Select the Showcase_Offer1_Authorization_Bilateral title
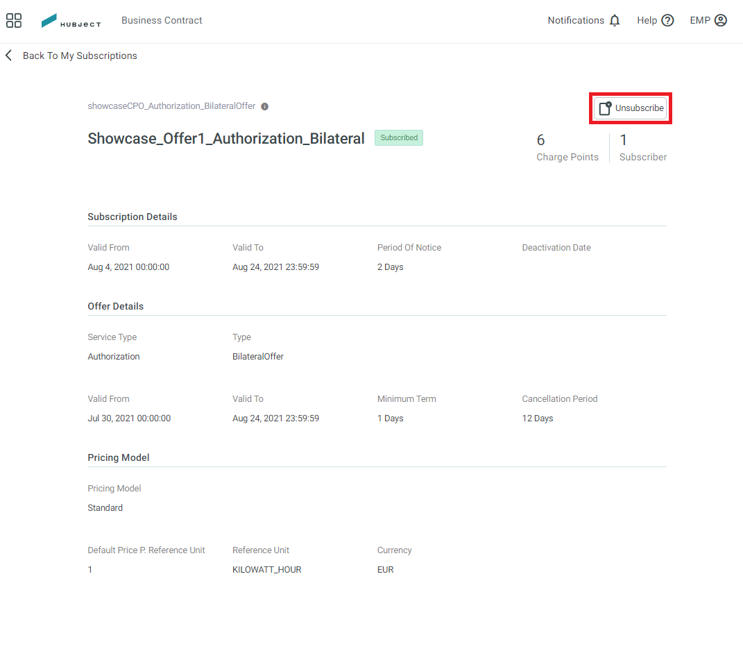The height and width of the screenshot is (658, 743). 226,138
